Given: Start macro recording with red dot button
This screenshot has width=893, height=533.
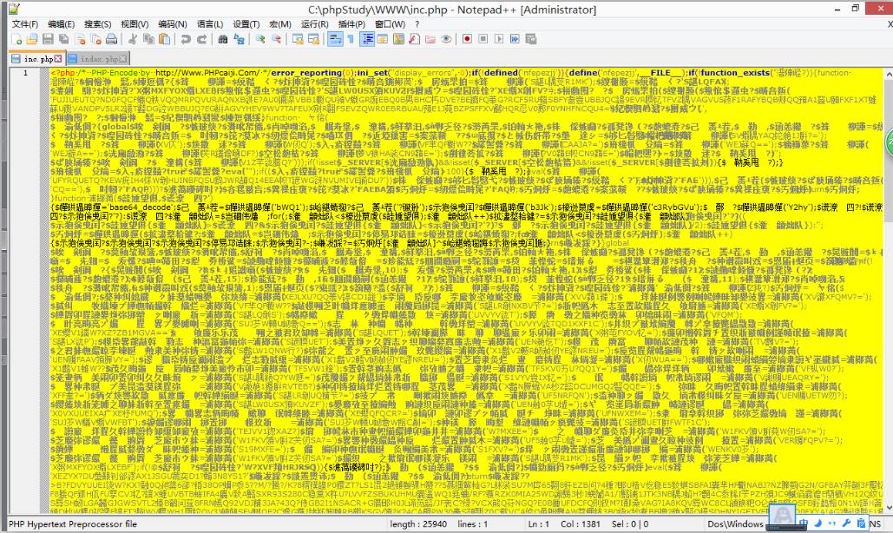Looking at the screenshot, I should tap(467, 39).
